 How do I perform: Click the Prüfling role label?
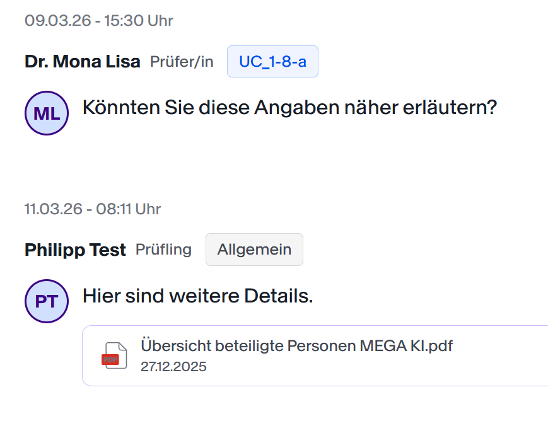[163, 250]
